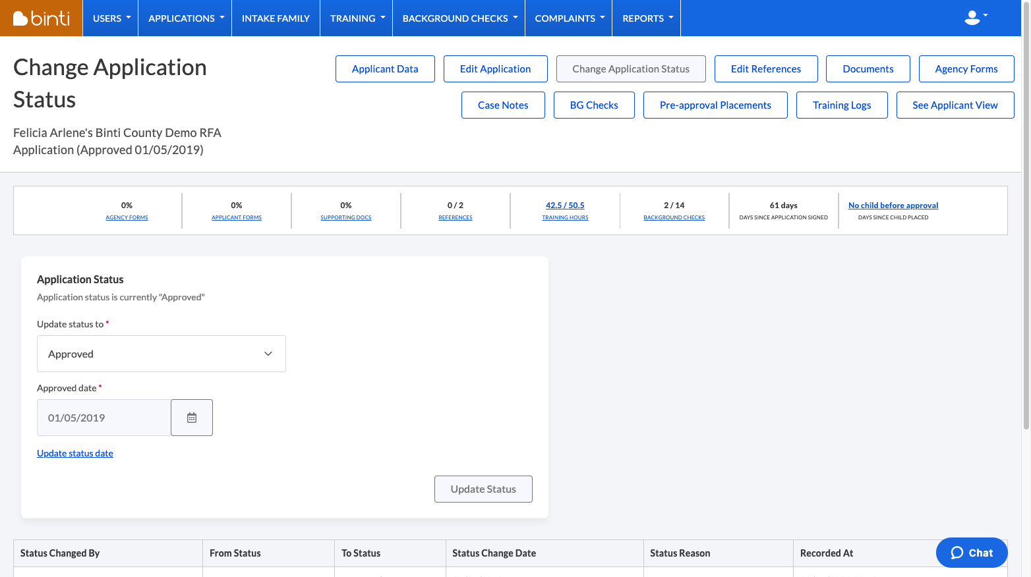Open the Chat widget
This screenshot has height=577, width=1031.
coord(972,553)
